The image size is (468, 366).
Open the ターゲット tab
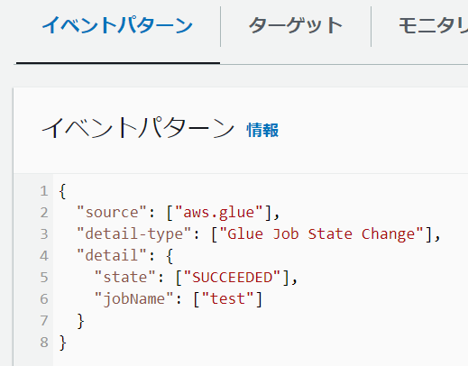(296, 25)
